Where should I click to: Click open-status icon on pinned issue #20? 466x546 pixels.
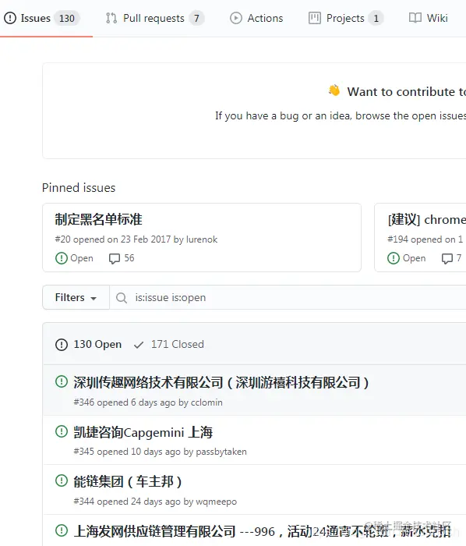62,258
